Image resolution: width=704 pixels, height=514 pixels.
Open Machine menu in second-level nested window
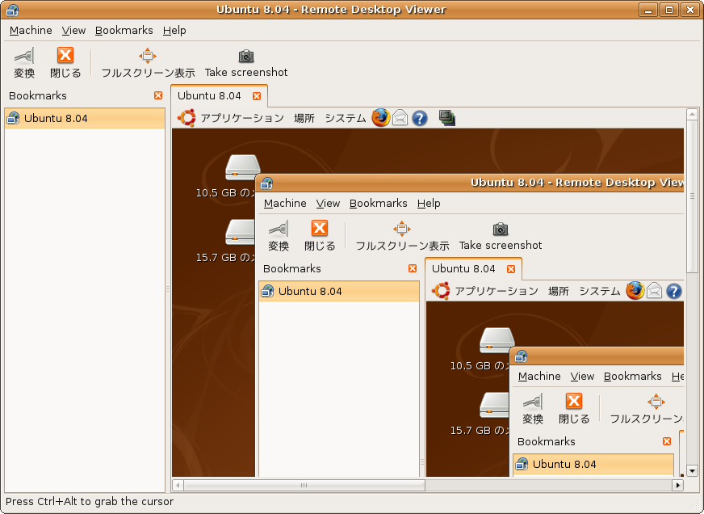[285, 203]
